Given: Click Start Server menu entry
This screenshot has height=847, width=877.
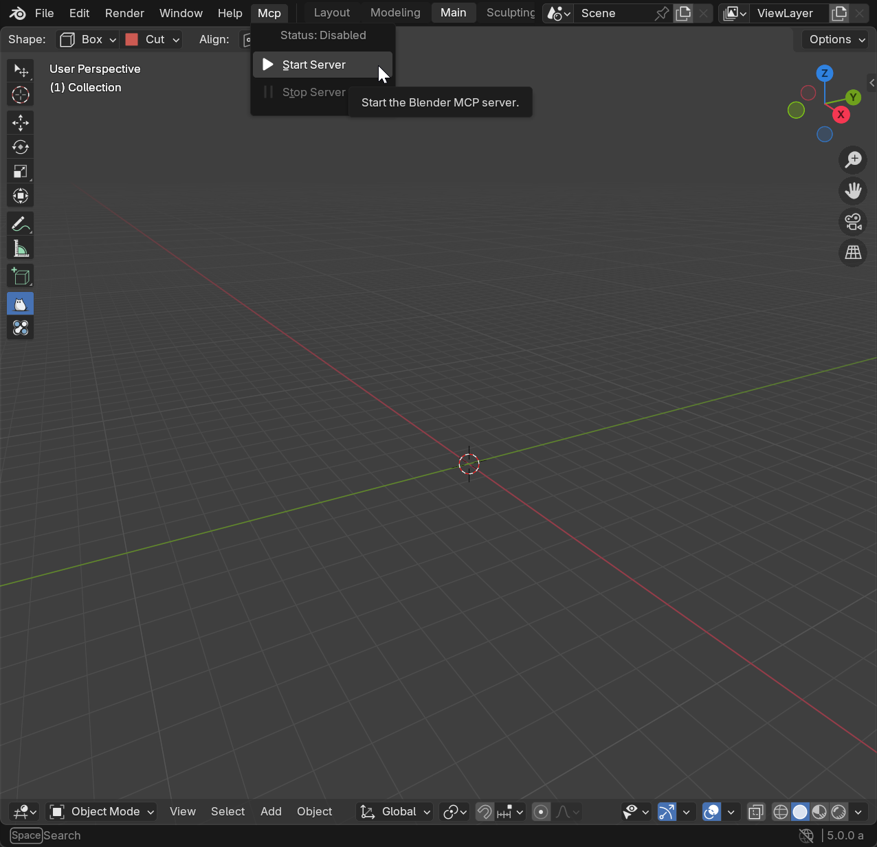Looking at the screenshot, I should pyautogui.click(x=314, y=65).
